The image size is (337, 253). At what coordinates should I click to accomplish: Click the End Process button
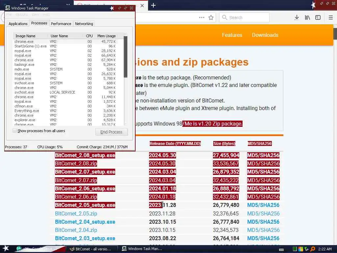(x=111, y=132)
